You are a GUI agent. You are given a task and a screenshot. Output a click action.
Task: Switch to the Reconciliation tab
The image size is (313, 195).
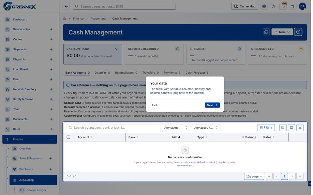126,73
